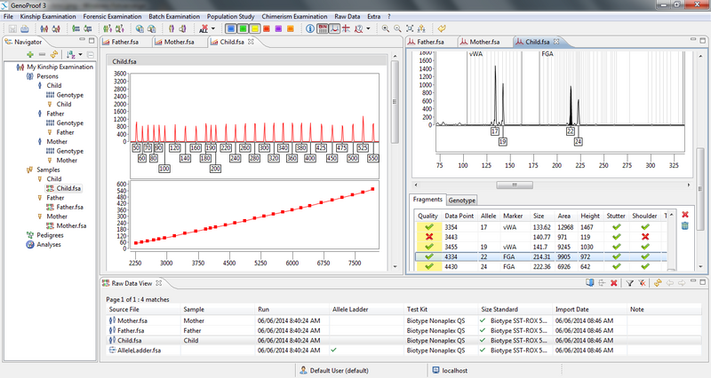Click the zoom in magnifier toolbar icon
This screenshot has height=378, width=711.
point(385,28)
